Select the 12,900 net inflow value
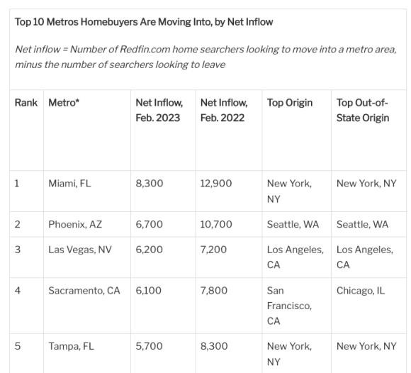This screenshot has height=373, width=411. pyautogui.click(x=216, y=184)
